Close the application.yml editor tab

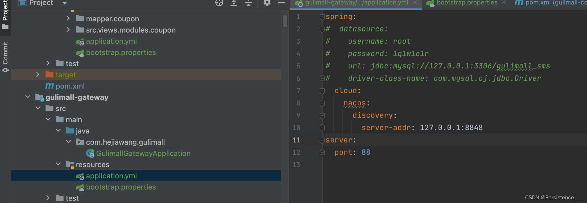(x=415, y=3)
